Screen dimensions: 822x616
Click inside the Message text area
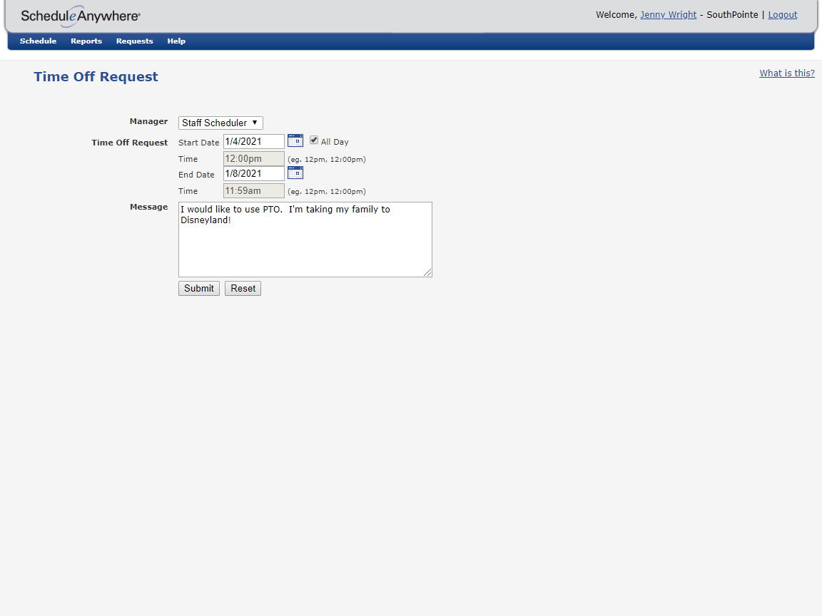click(x=305, y=240)
